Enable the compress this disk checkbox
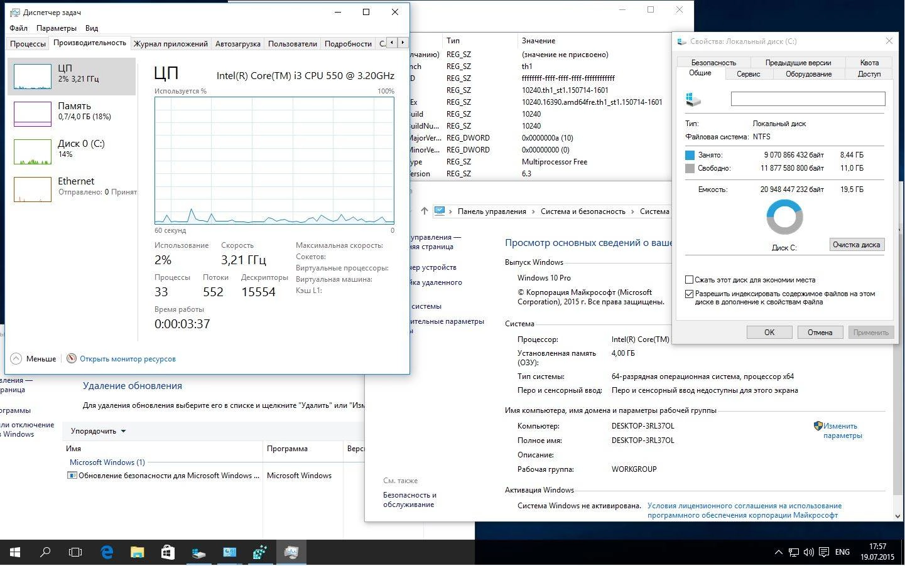 689,280
